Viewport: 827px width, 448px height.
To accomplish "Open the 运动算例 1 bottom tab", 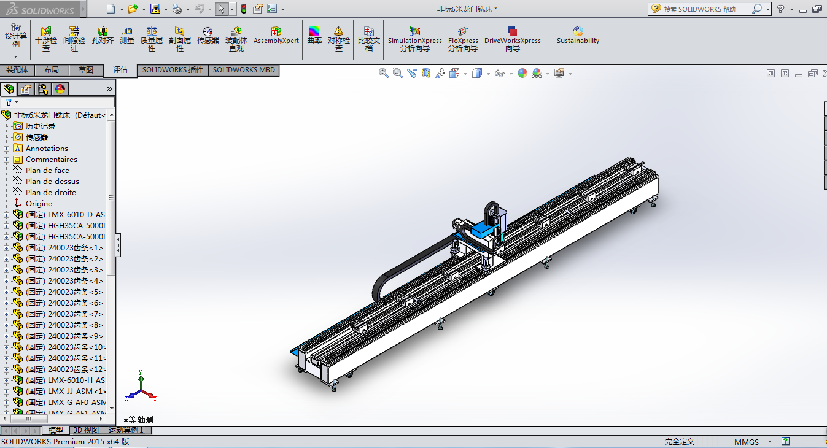I will click(x=126, y=430).
